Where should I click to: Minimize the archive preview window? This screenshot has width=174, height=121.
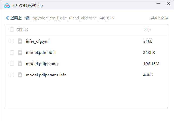(158, 4)
